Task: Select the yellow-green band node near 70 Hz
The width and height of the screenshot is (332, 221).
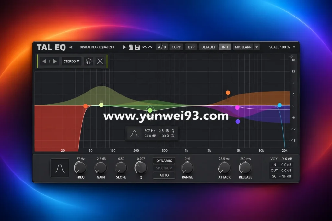Action: (x=101, y=105)
